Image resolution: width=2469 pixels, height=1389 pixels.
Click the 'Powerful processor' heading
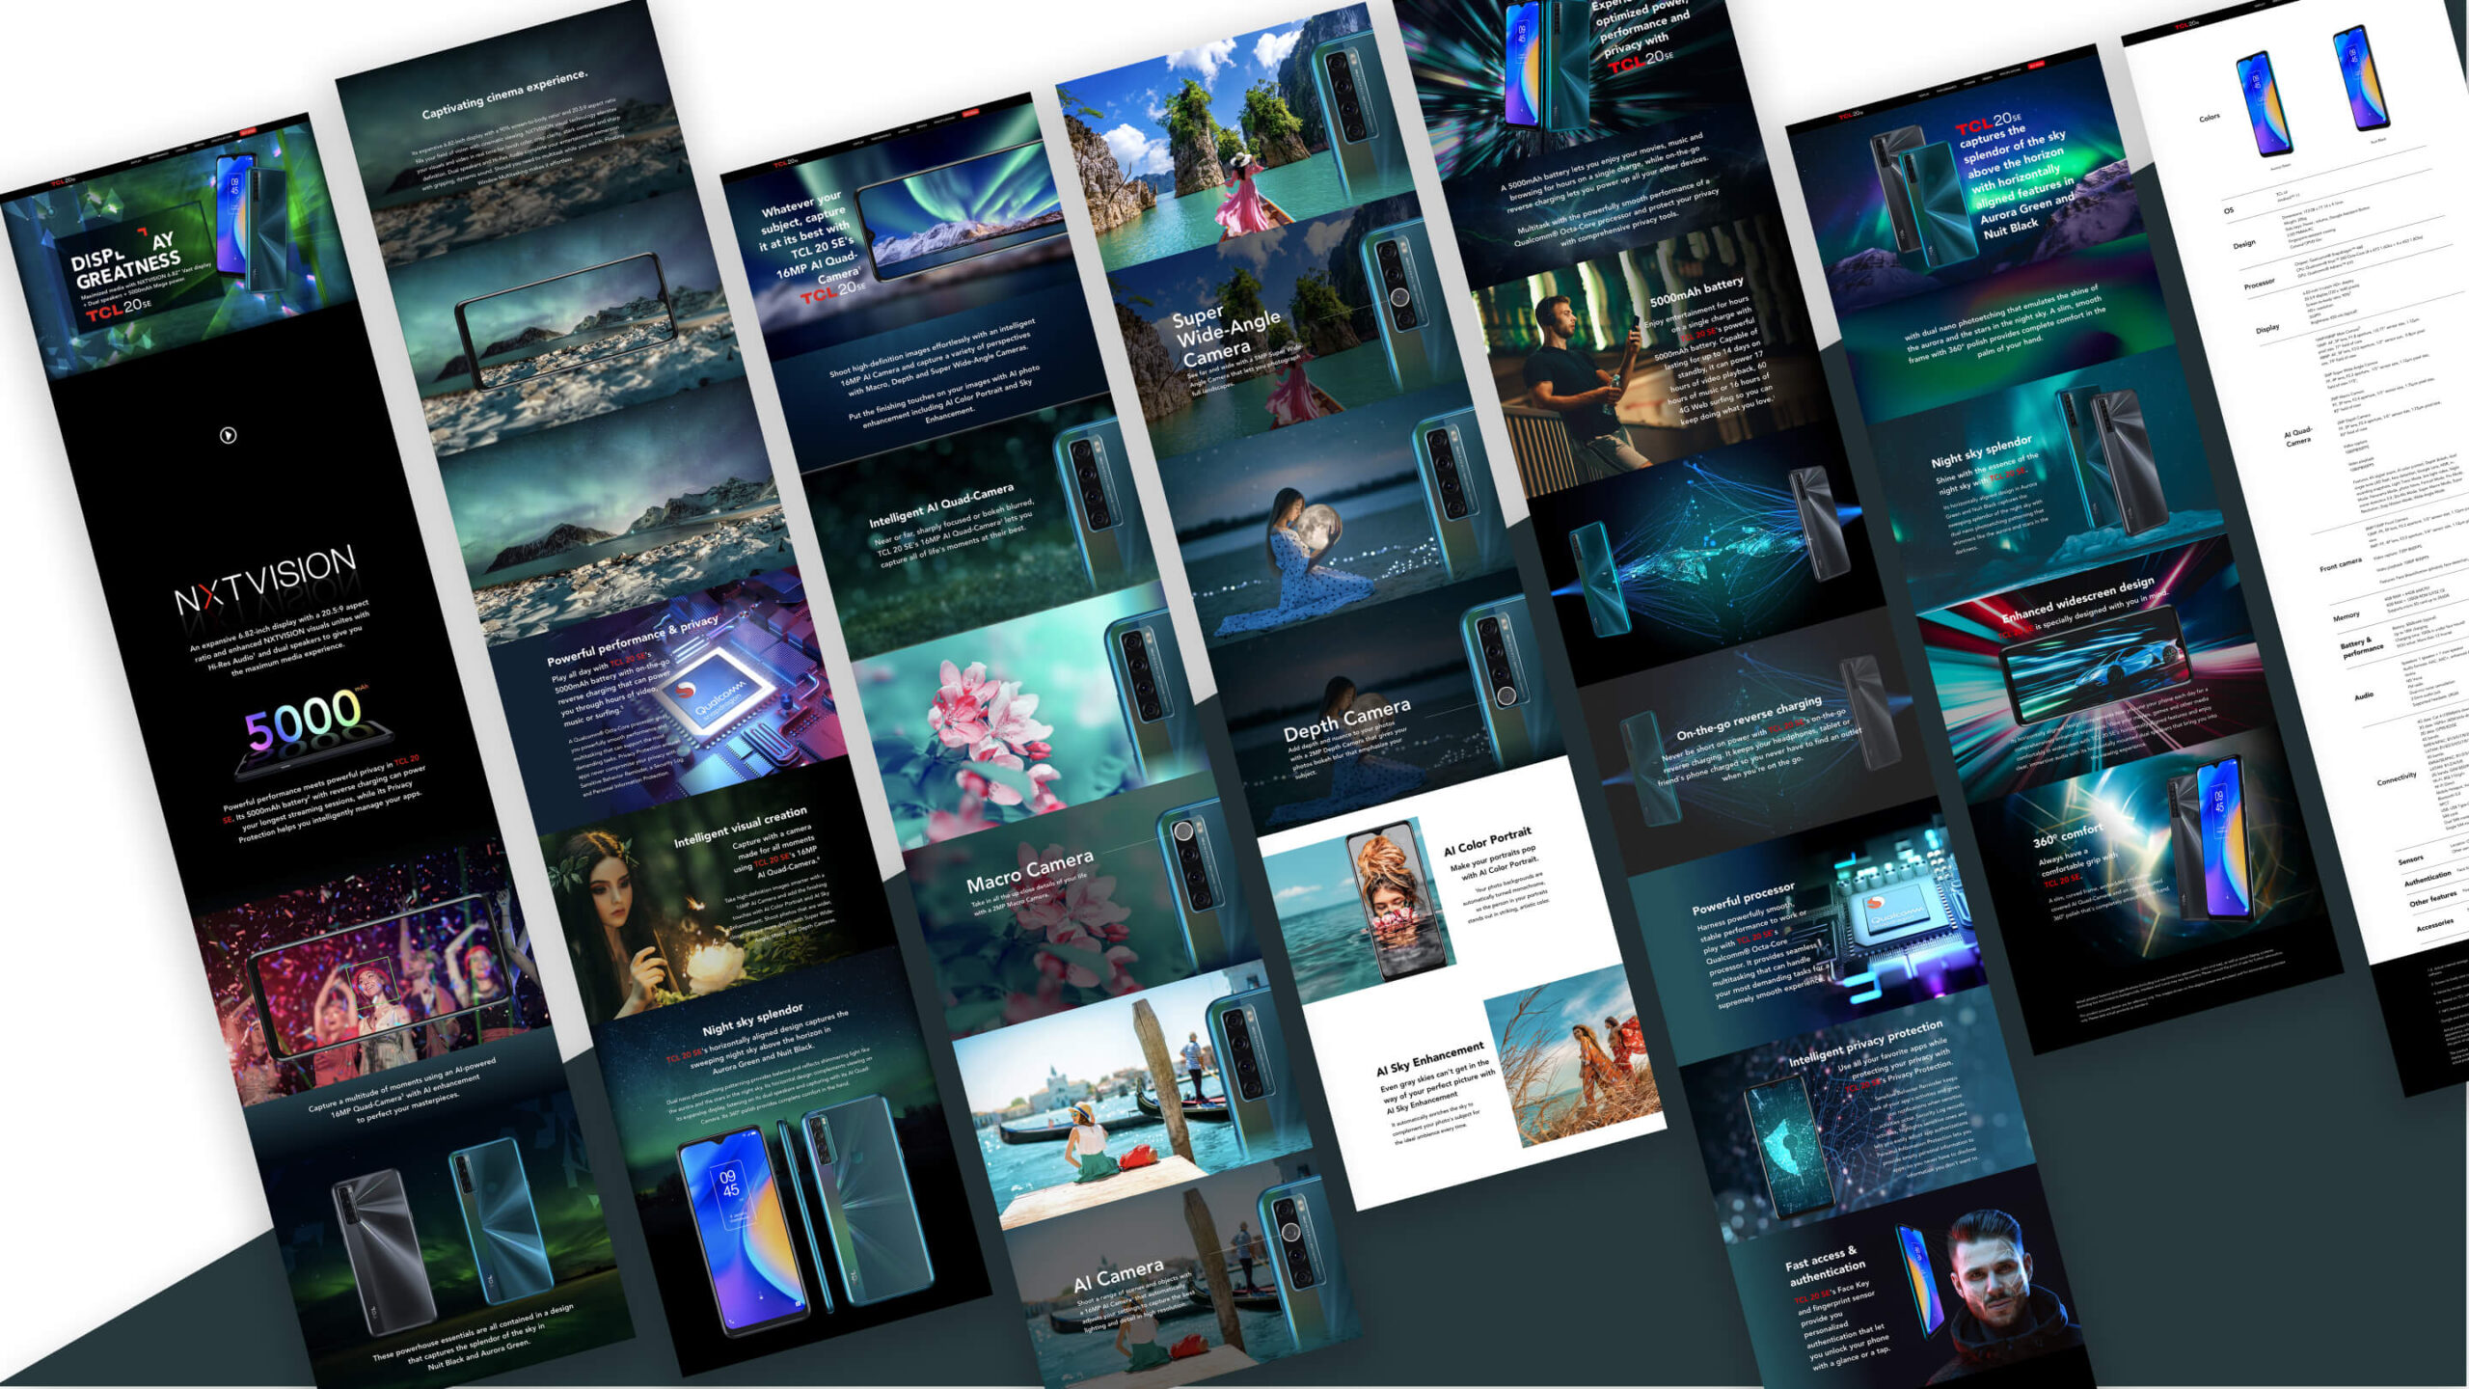click(1743, 898)
